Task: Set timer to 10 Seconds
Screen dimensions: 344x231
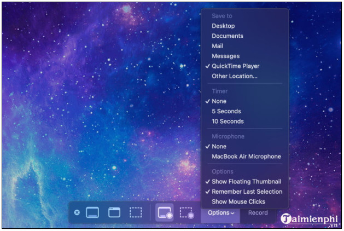Action: pos(244,122)
